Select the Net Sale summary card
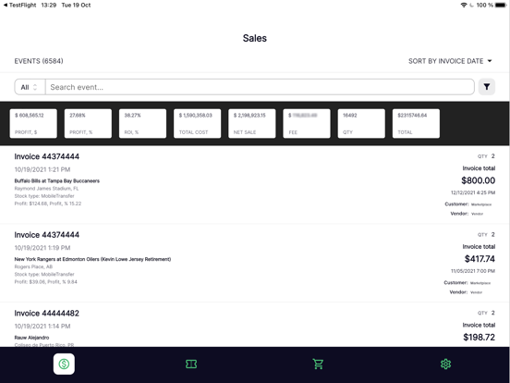The height and width of the screenshot is (383, 510). [251, 123]
